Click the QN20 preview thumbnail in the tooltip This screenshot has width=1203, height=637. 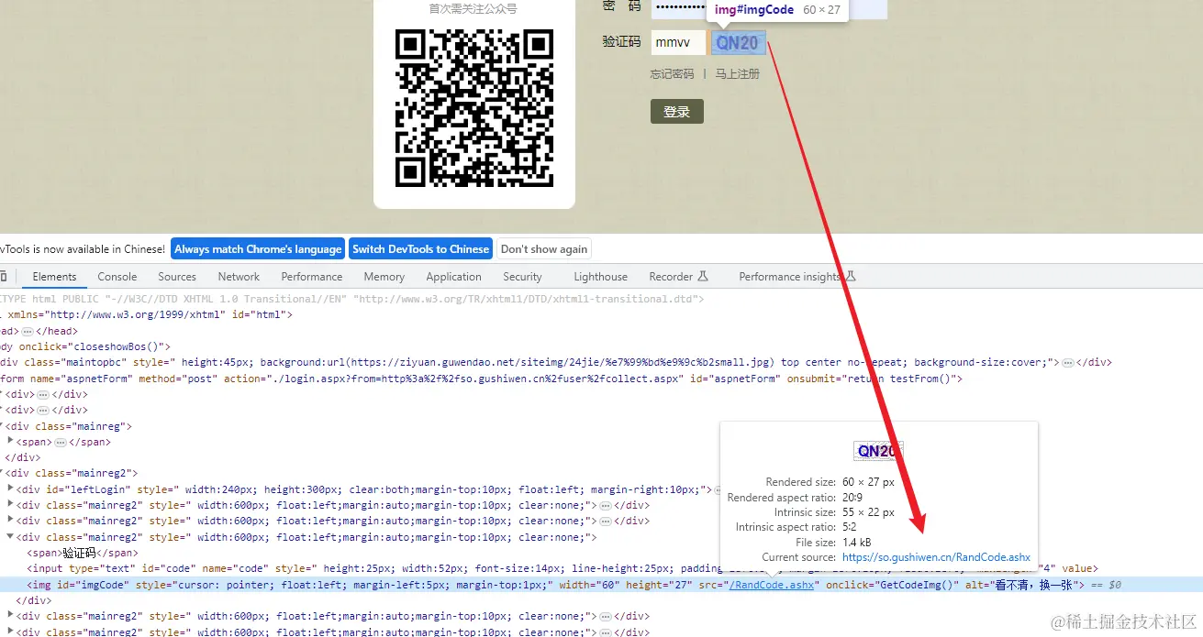pyautogui.click(x=878, y=451)
